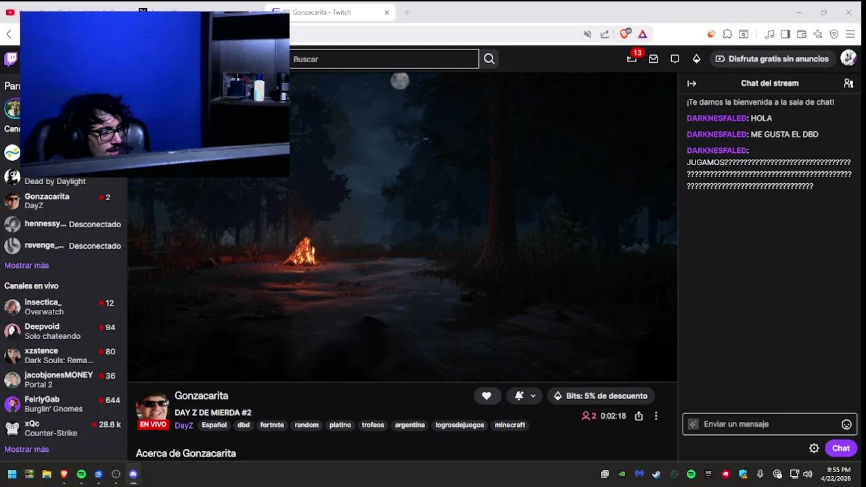The height and width of the screenshot is (487, 866).
Task: Toggle notification bell for Gonzacarita
Action: click(519, 396)
